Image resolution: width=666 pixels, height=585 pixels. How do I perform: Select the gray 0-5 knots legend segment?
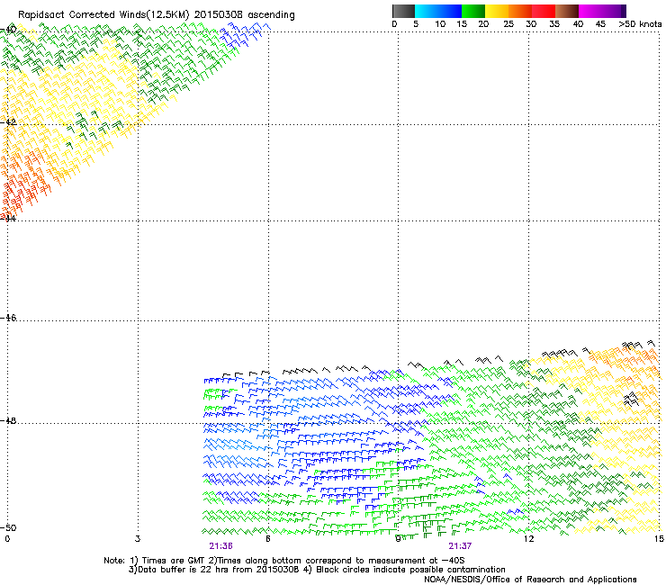403,11
